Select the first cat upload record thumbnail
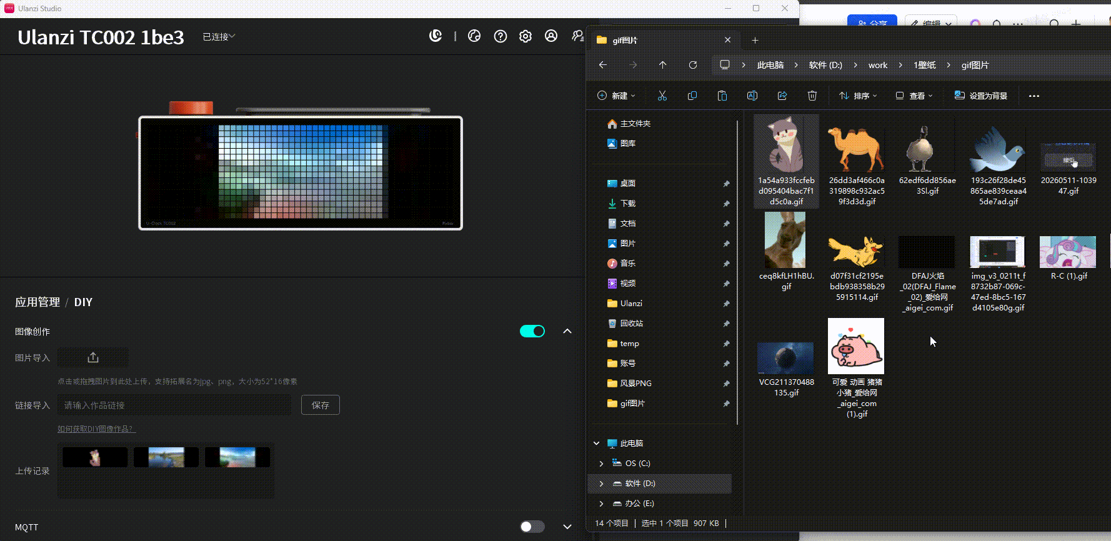 [x=95, y=457]
